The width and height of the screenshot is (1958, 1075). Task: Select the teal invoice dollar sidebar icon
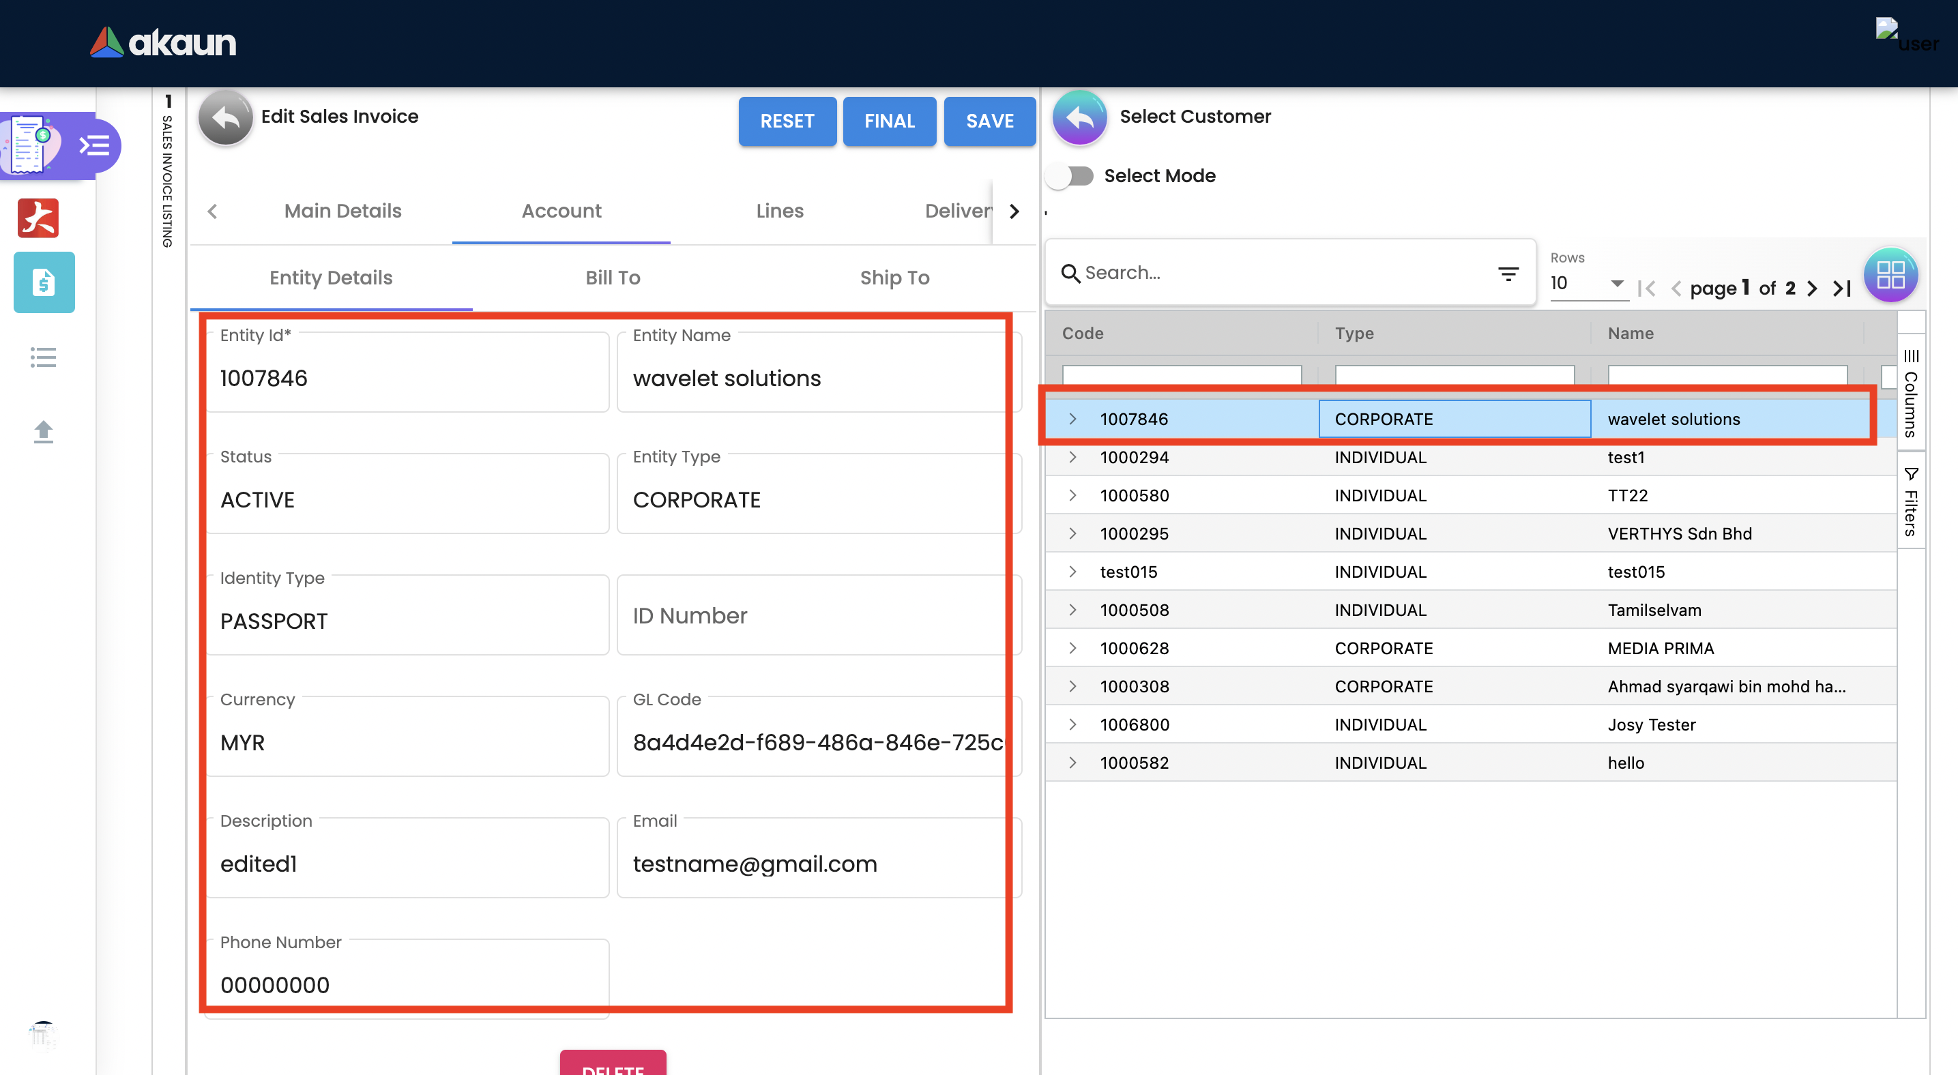44,282
